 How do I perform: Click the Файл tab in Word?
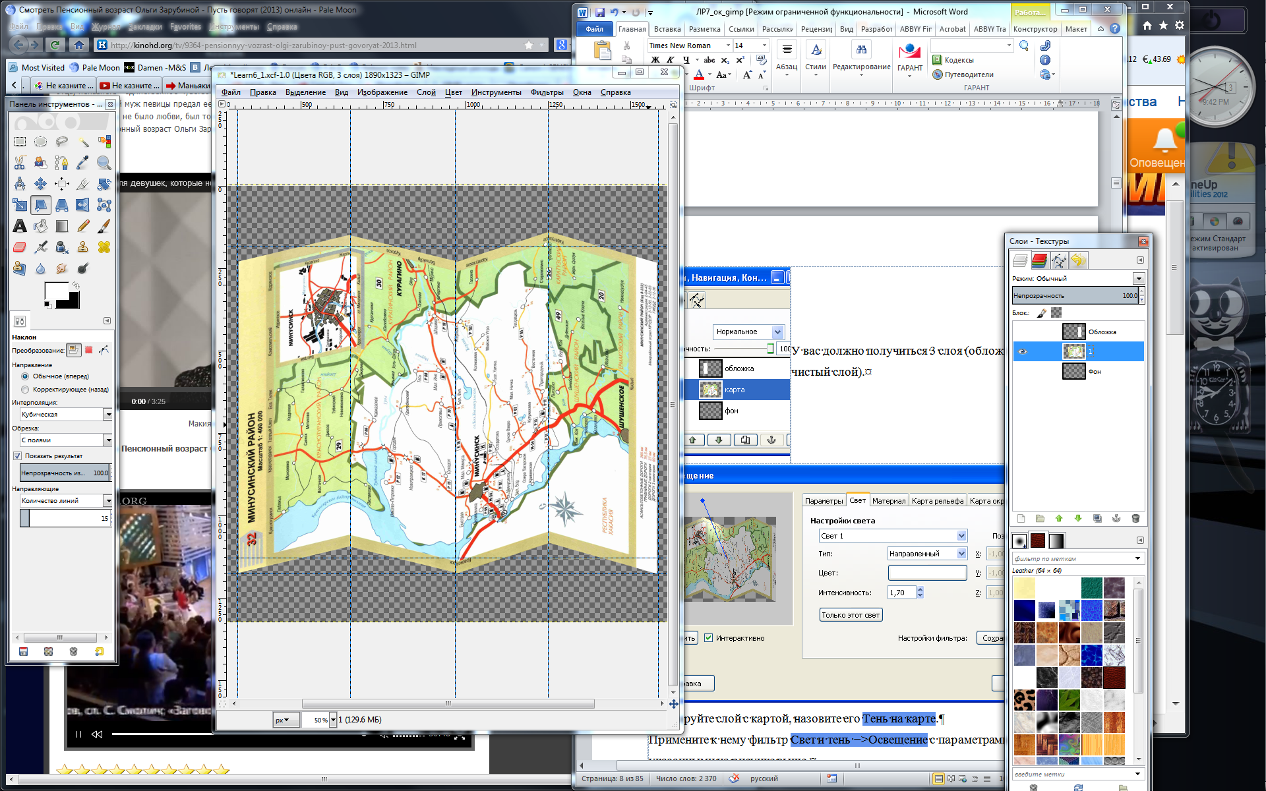tap(594, 29)
